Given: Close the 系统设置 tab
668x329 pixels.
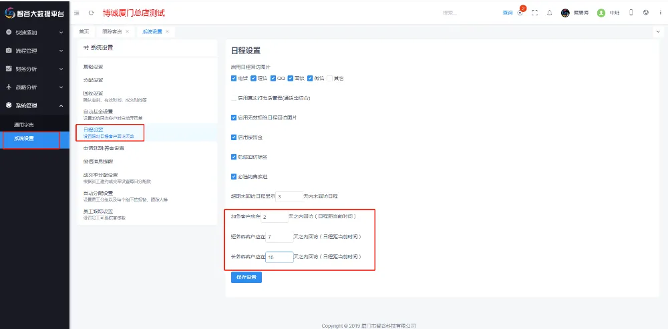Looking at the screenshot, I should point(167,31).
